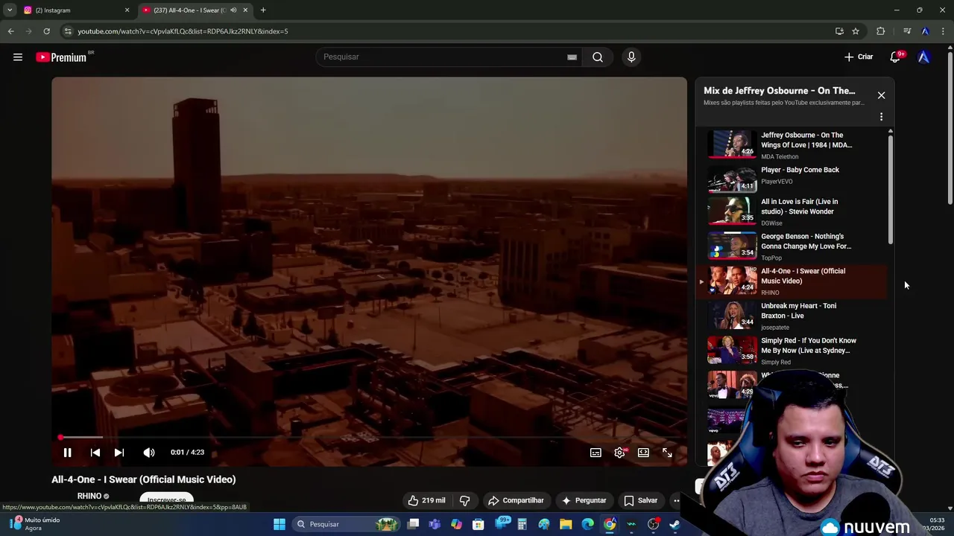954x536 pixels.
Task: Pause the video with the pause button
Action: coord(67,452)
